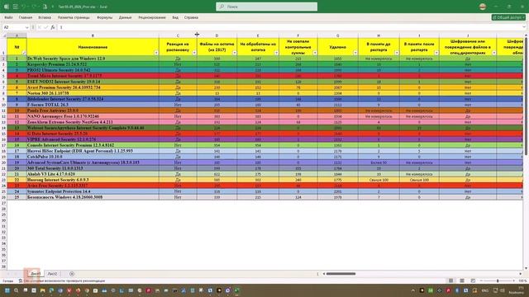Switch to Page Layout view in the status bar
The width and height of the screenshot is (529, 297).
[462, 280]
